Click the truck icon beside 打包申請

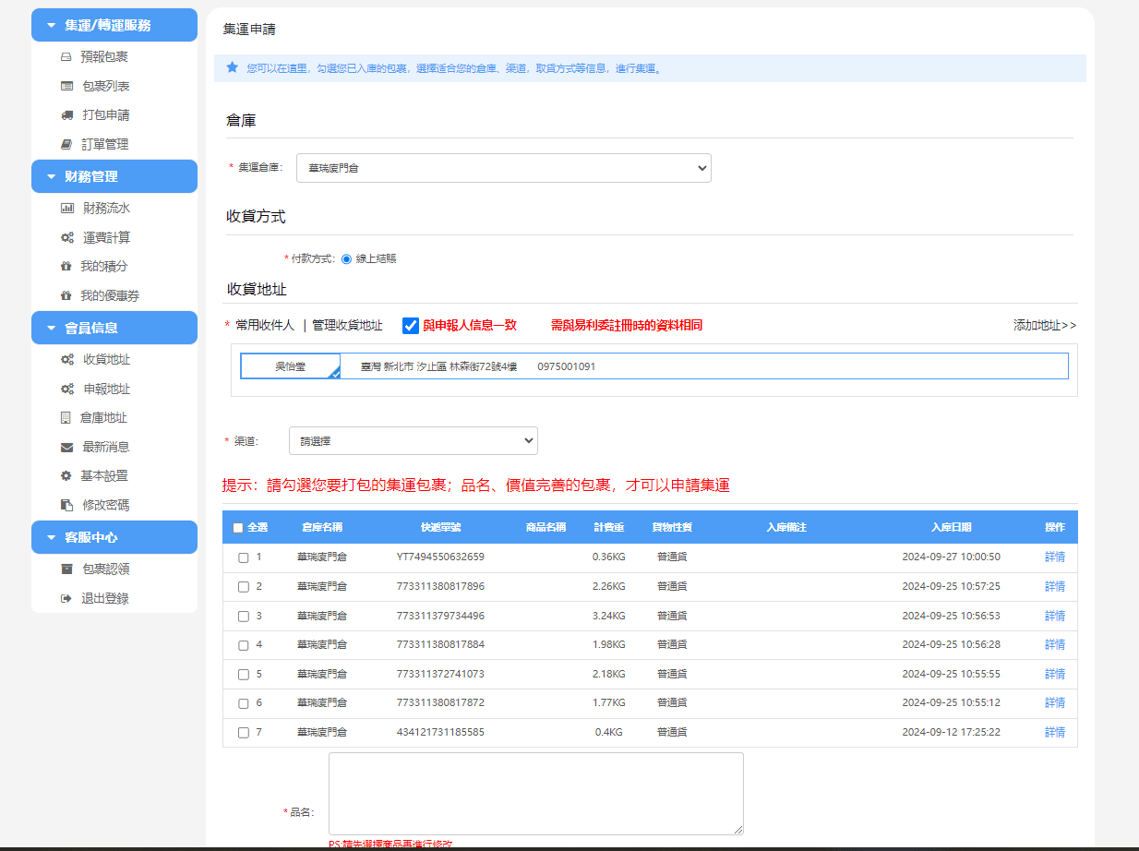[66, 115]
